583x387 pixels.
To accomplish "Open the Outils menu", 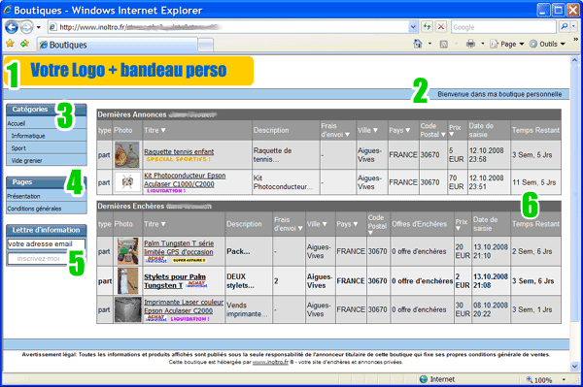I will [x=547, y=45].
